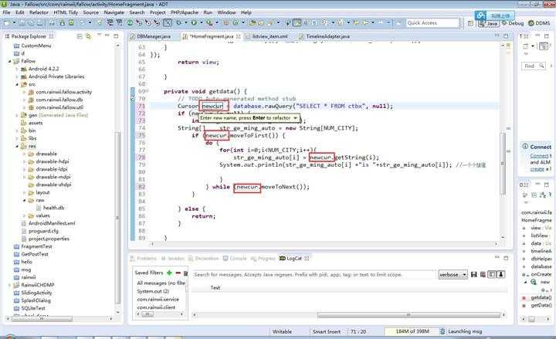Expand the Android 4.2.2 library node

coord(17,69)
